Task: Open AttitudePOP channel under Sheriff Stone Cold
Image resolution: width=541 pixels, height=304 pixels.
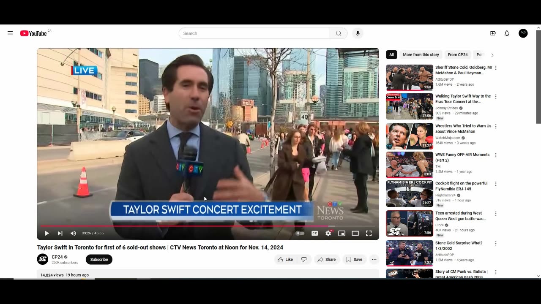Action: point(445,79)
